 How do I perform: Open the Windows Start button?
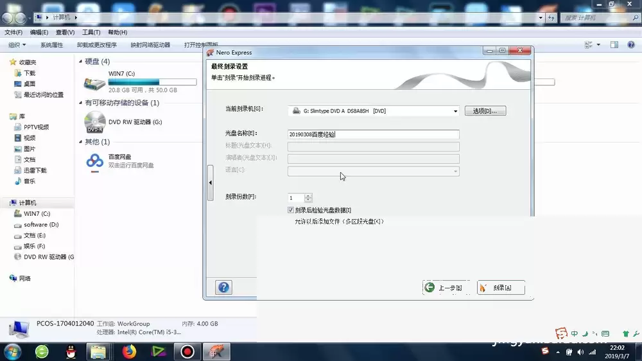pyautogui.click(x=12, y=351)
